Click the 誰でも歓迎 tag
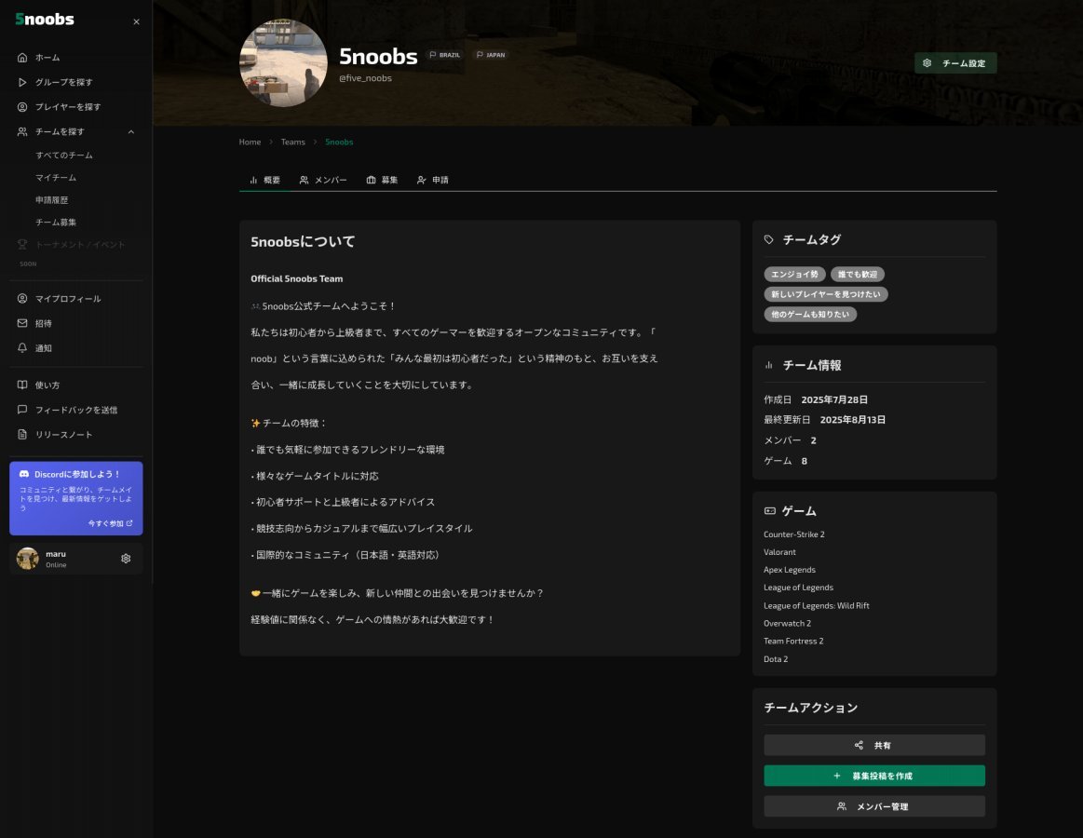 [x=857, y=275]
